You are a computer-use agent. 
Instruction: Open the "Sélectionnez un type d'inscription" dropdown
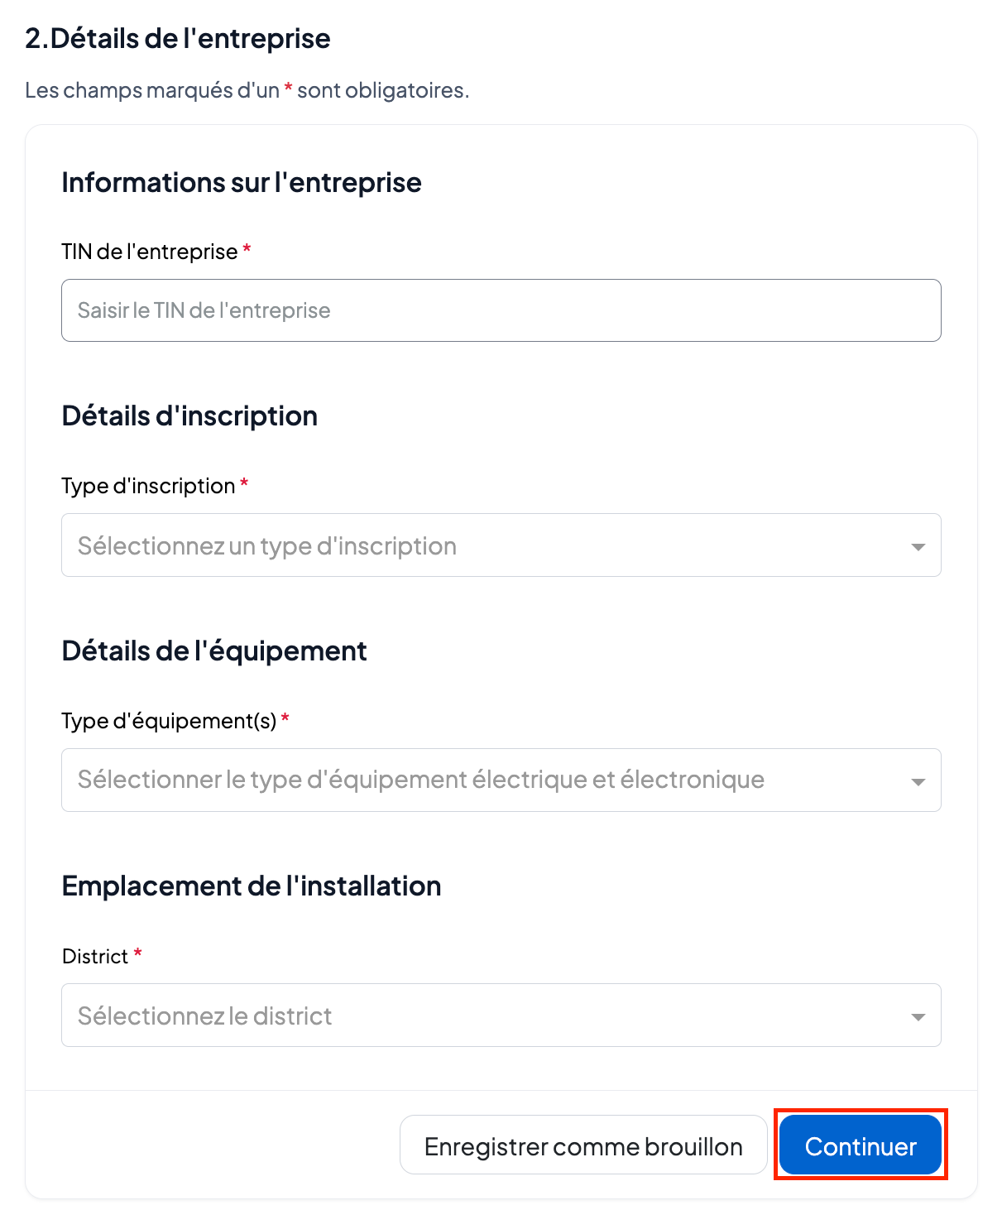click(x=488, y=545)
